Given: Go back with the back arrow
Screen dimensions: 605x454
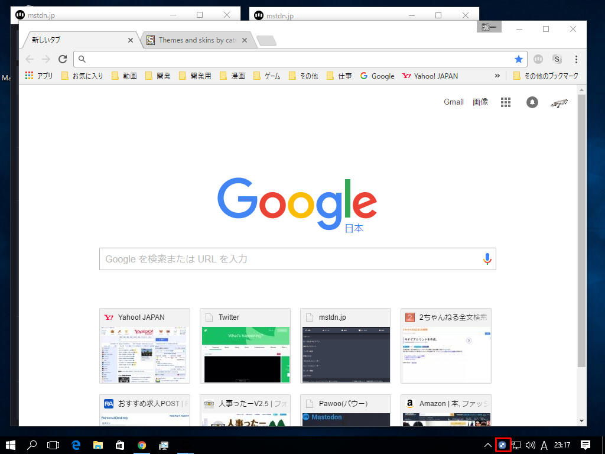Looking at the screenshot, I should point(30,59).
